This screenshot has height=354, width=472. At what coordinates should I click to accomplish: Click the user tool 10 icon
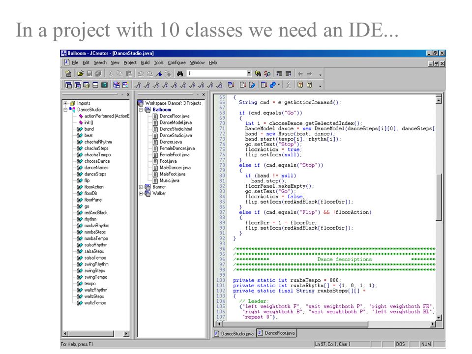[x=219, y=85]
